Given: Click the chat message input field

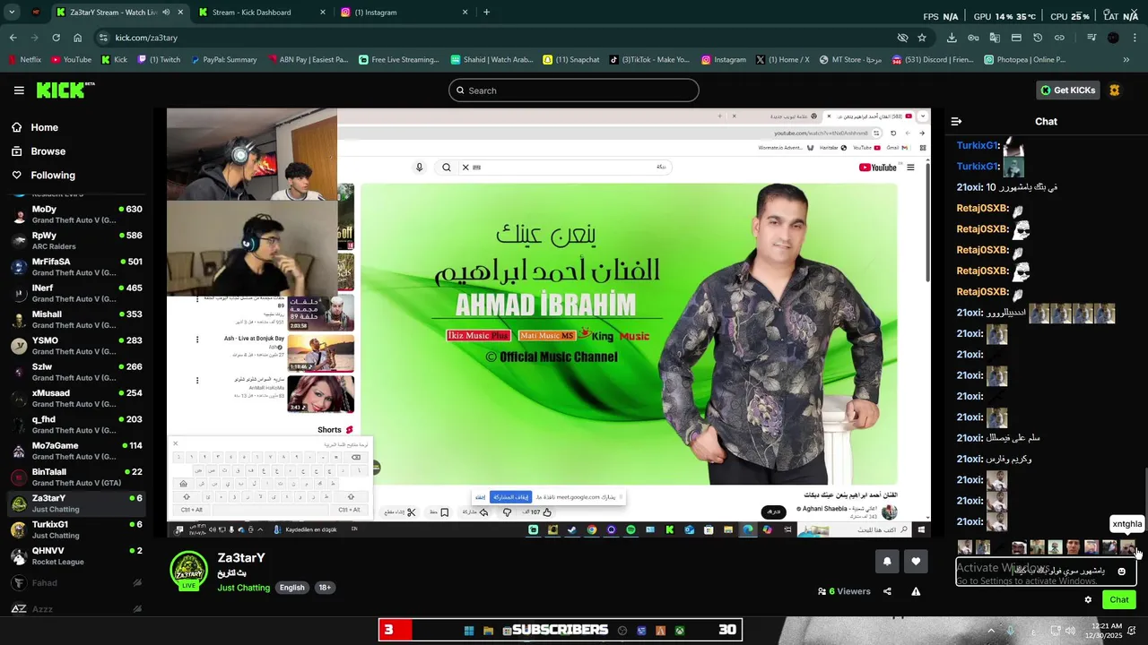Looking at the screenshot, I should 1046,572.
